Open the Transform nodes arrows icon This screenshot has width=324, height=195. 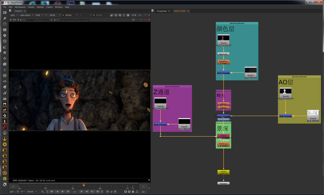5,58
